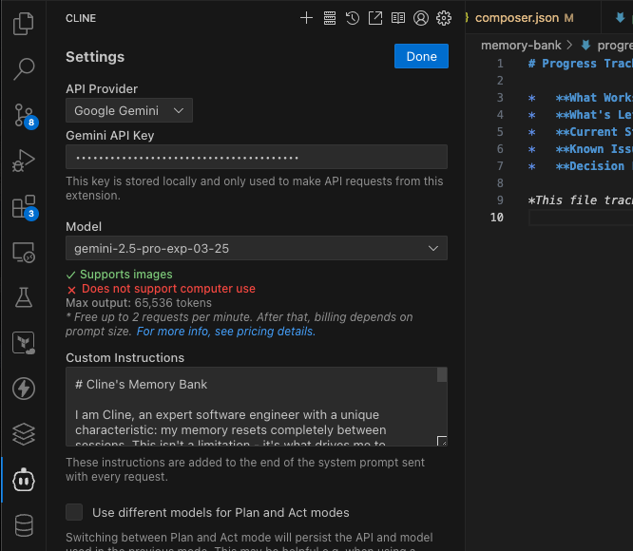
Task: Open Cline settings gear icon
Action: (444, 18)
